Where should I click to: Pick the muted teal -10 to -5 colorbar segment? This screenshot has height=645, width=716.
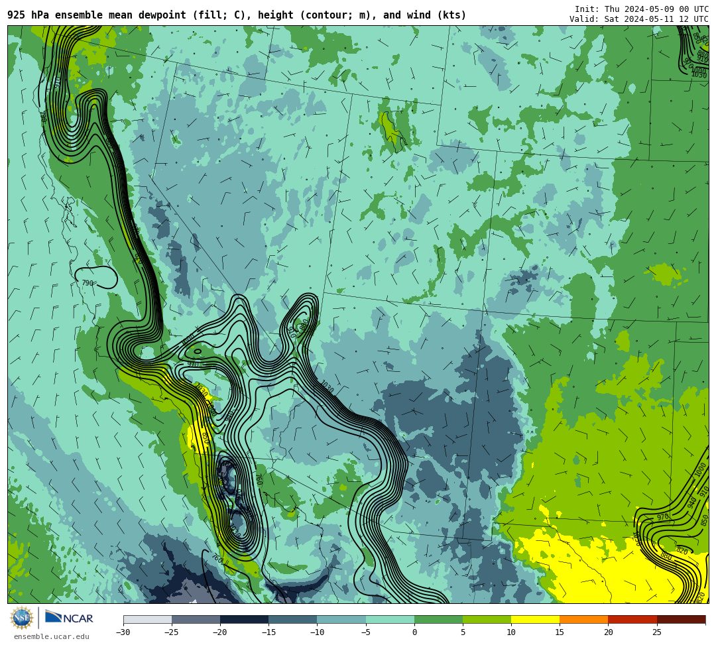click(341, 619)
